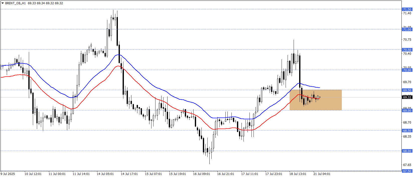Click the 16 Jul 09:01 time label

point(202,174)
